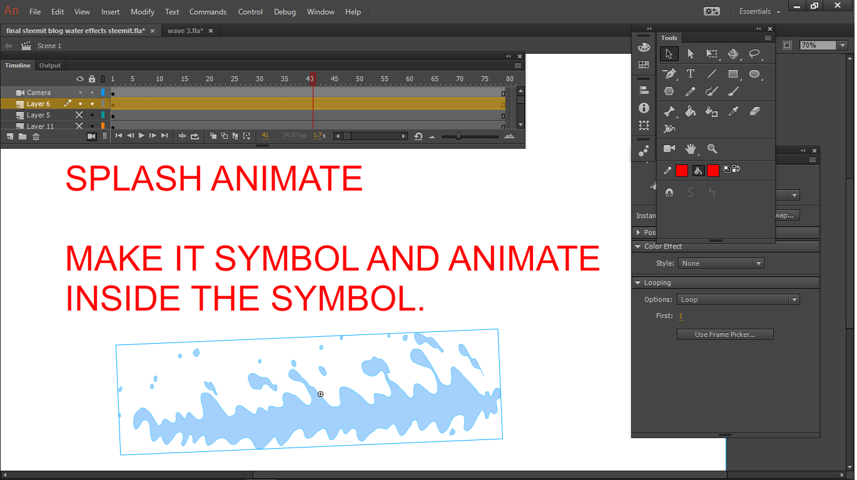Open the Info panel icon

coord(644,108)
